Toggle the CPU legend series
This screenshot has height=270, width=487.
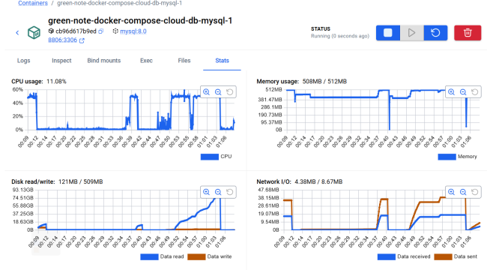coord(217,157)
